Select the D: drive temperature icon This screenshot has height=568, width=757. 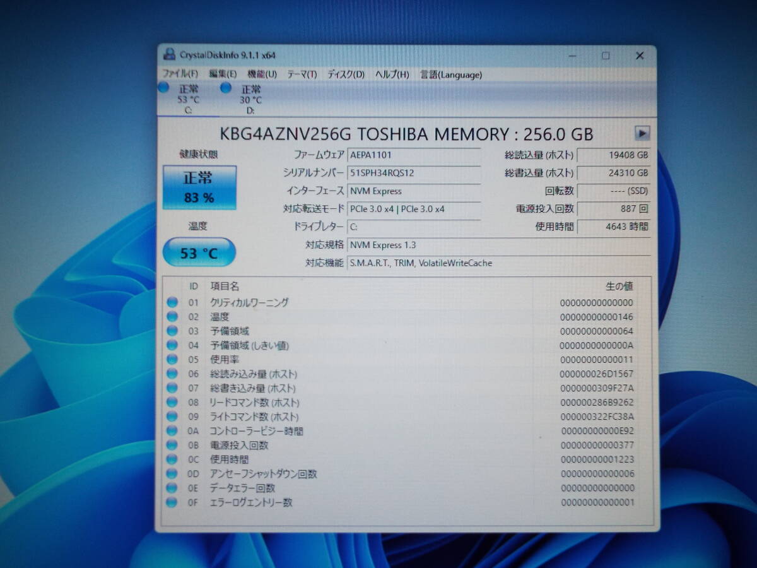tap(226, 88)
